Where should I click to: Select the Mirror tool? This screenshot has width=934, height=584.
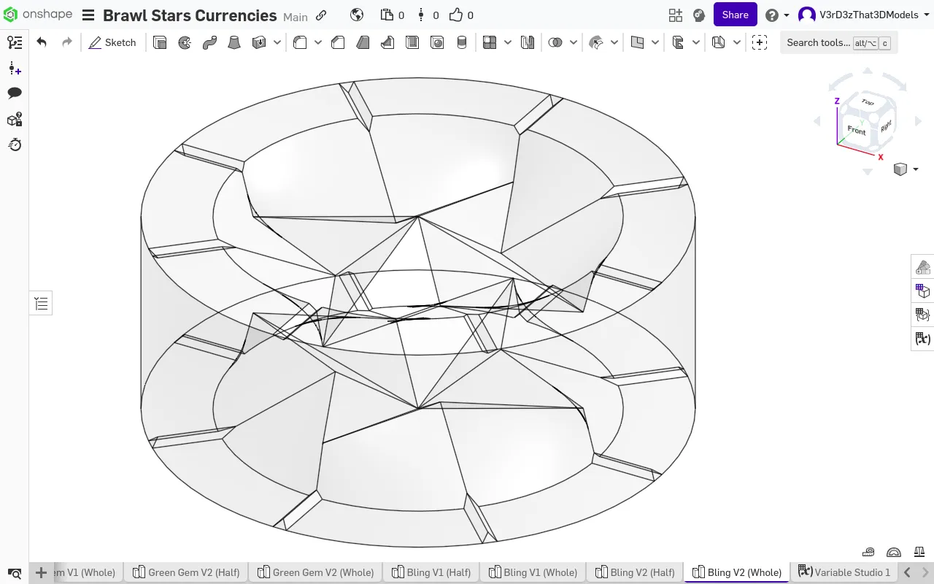pos(528,42)
